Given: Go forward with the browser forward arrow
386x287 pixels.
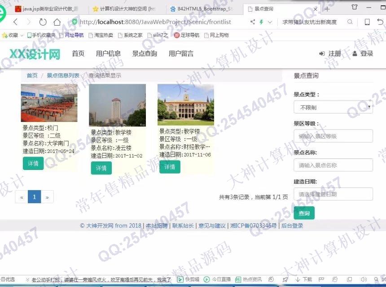Looking at the screenshot, I should 29,22.
